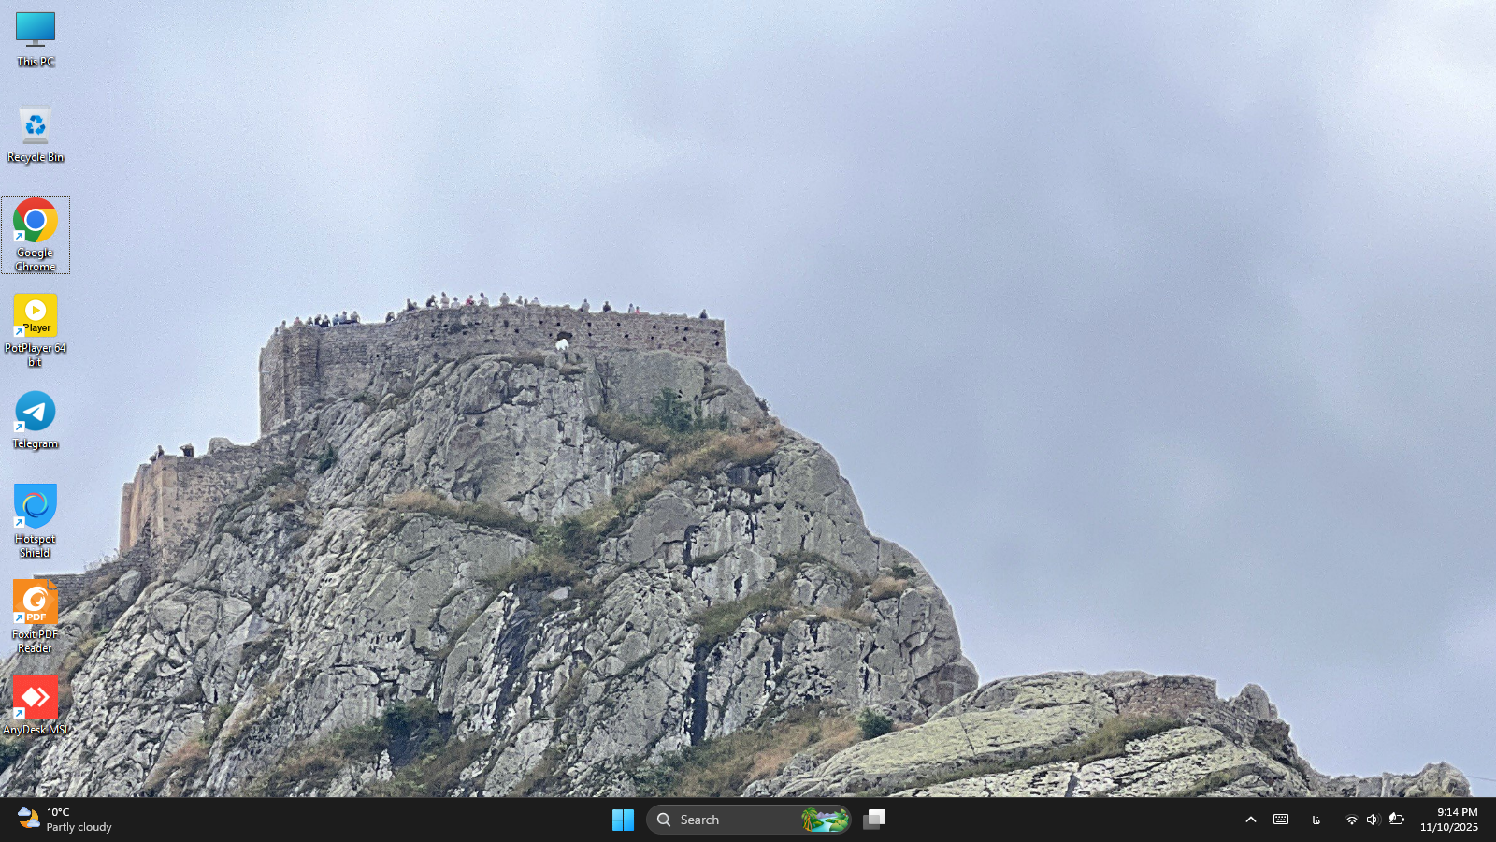Expand hidden tray icons with the chevron
Image resolution: width=1496 pixels, height=842 pixels.
1251,819
